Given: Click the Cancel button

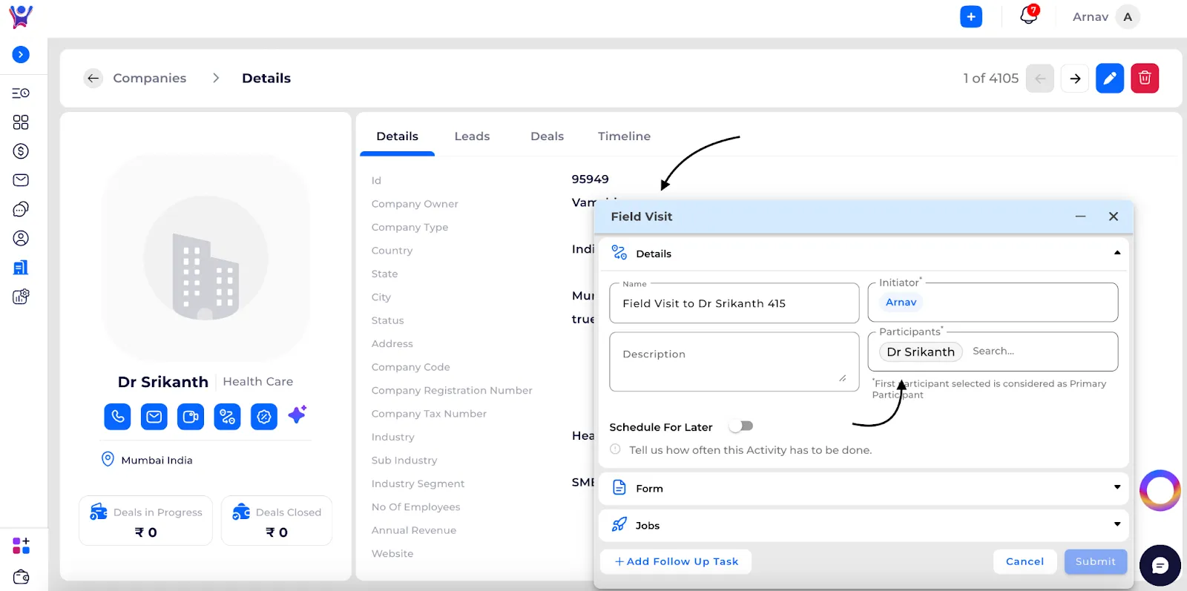Looking at the screenshot, I should (1025, 561).
